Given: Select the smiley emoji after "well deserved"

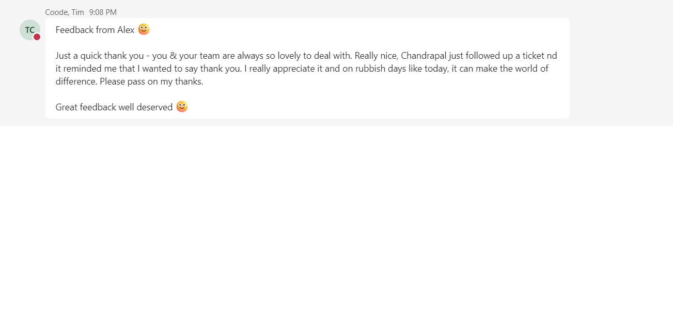Looking at the screenshot, I should tap(182, 107).
